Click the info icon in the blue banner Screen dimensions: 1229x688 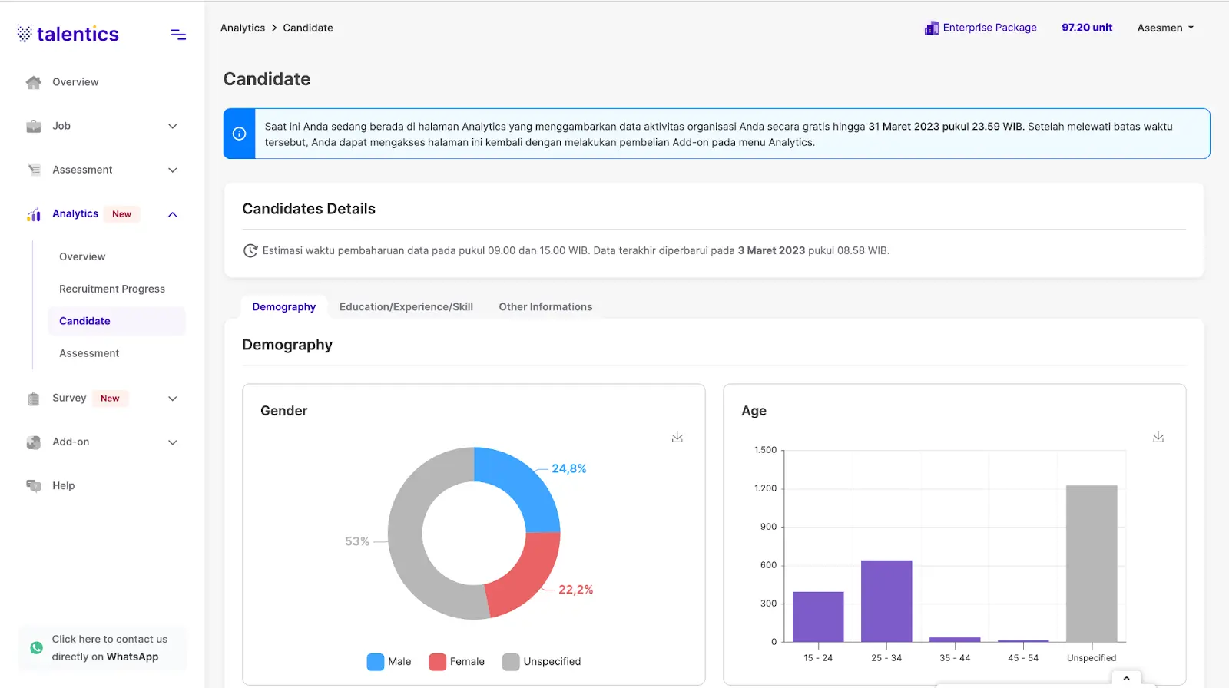pyautogui.click(x=240, y=134)
